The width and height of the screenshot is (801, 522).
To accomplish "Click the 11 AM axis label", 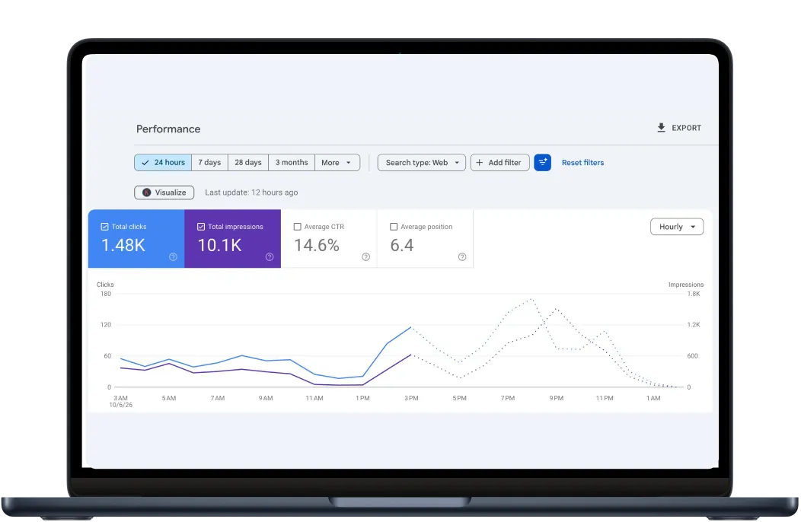I will [314, 398].
